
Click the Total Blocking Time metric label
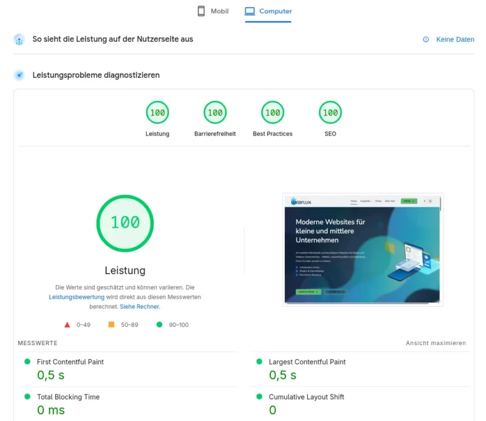[68, 397]
